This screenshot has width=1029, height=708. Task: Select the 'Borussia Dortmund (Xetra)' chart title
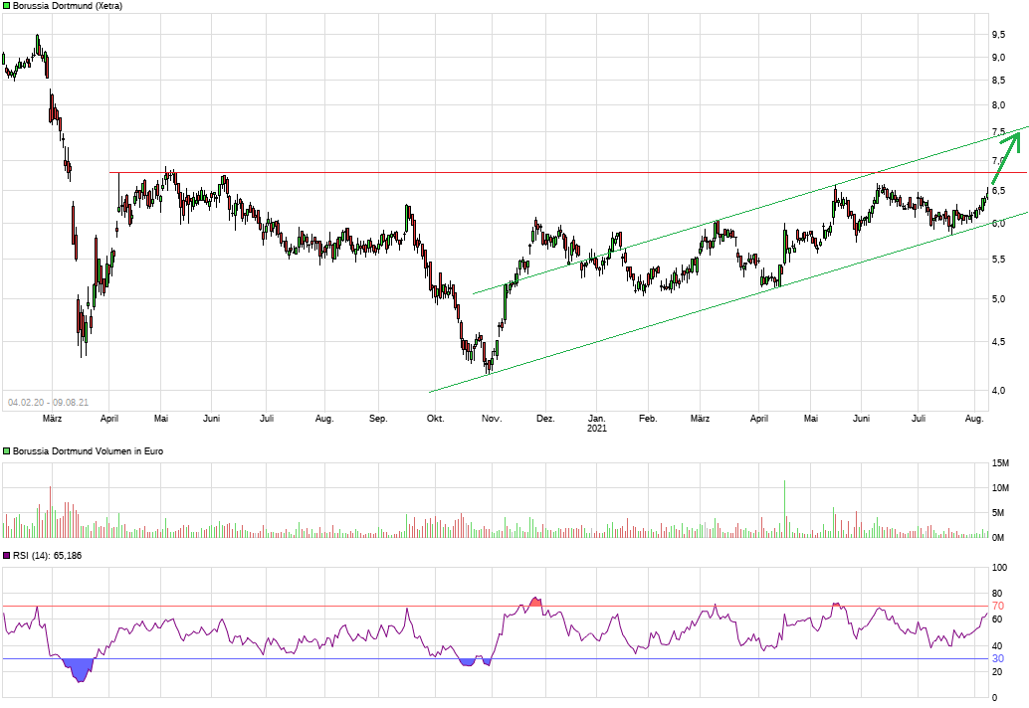click(68, 6)
